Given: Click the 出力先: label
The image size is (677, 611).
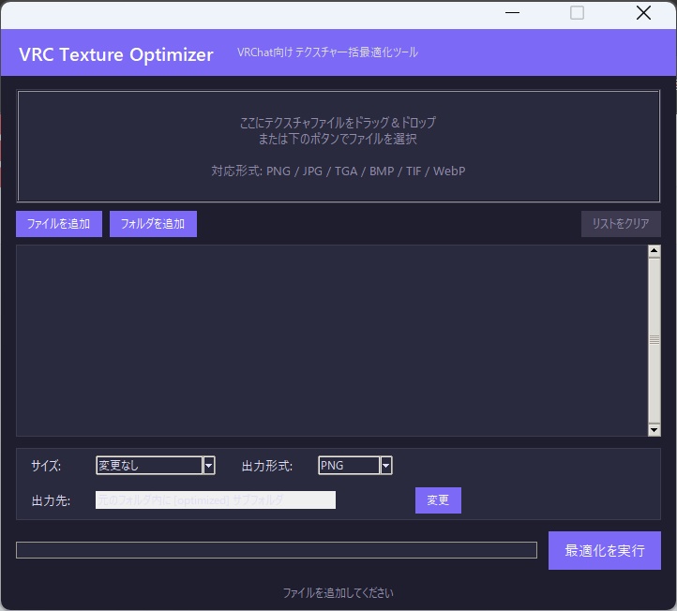Looking at the screenshot, I should (x=51, y=501).
